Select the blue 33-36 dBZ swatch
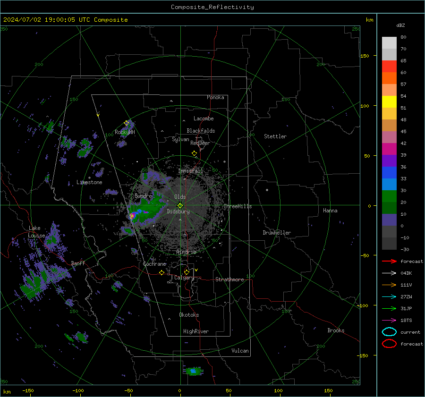This screenshot has width=425, height=397. tap(389, 173)
